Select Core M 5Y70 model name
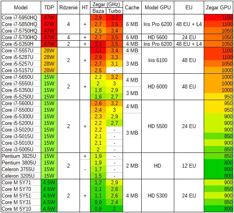 tap(16, 189)
